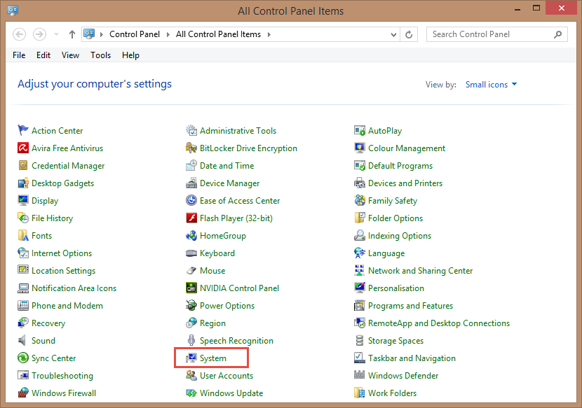Refresh the Control Panel view
Viewport: 582px width, 408px height.
tap(409, 34)
